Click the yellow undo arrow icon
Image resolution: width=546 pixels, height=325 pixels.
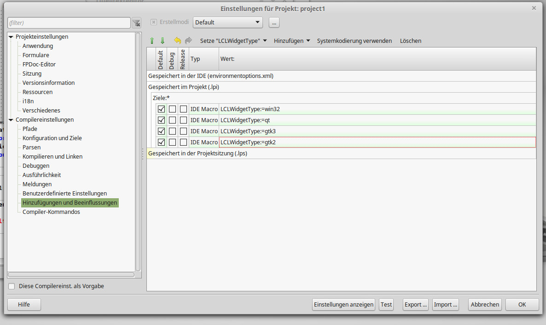click(177, 41)
